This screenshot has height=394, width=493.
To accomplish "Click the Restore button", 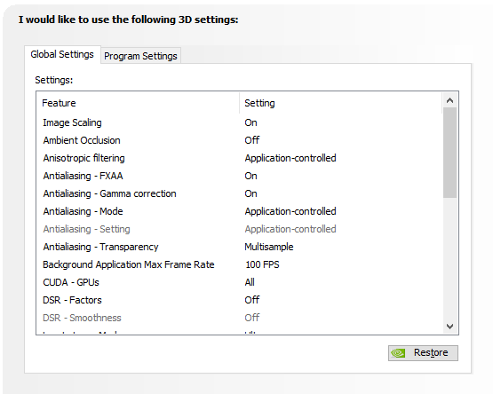I will click(423, 353).
